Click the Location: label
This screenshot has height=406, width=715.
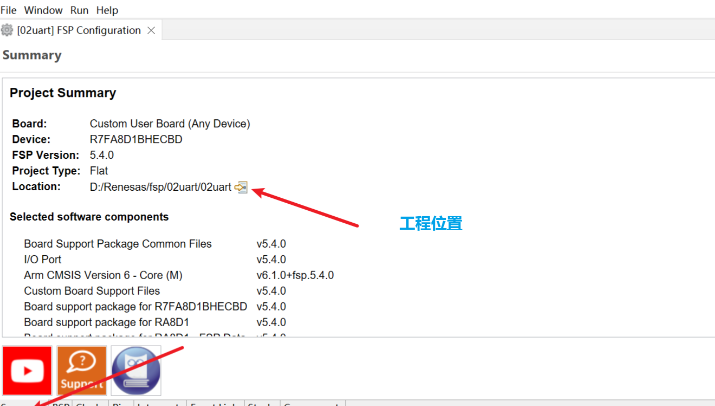(x=36, y=186)
